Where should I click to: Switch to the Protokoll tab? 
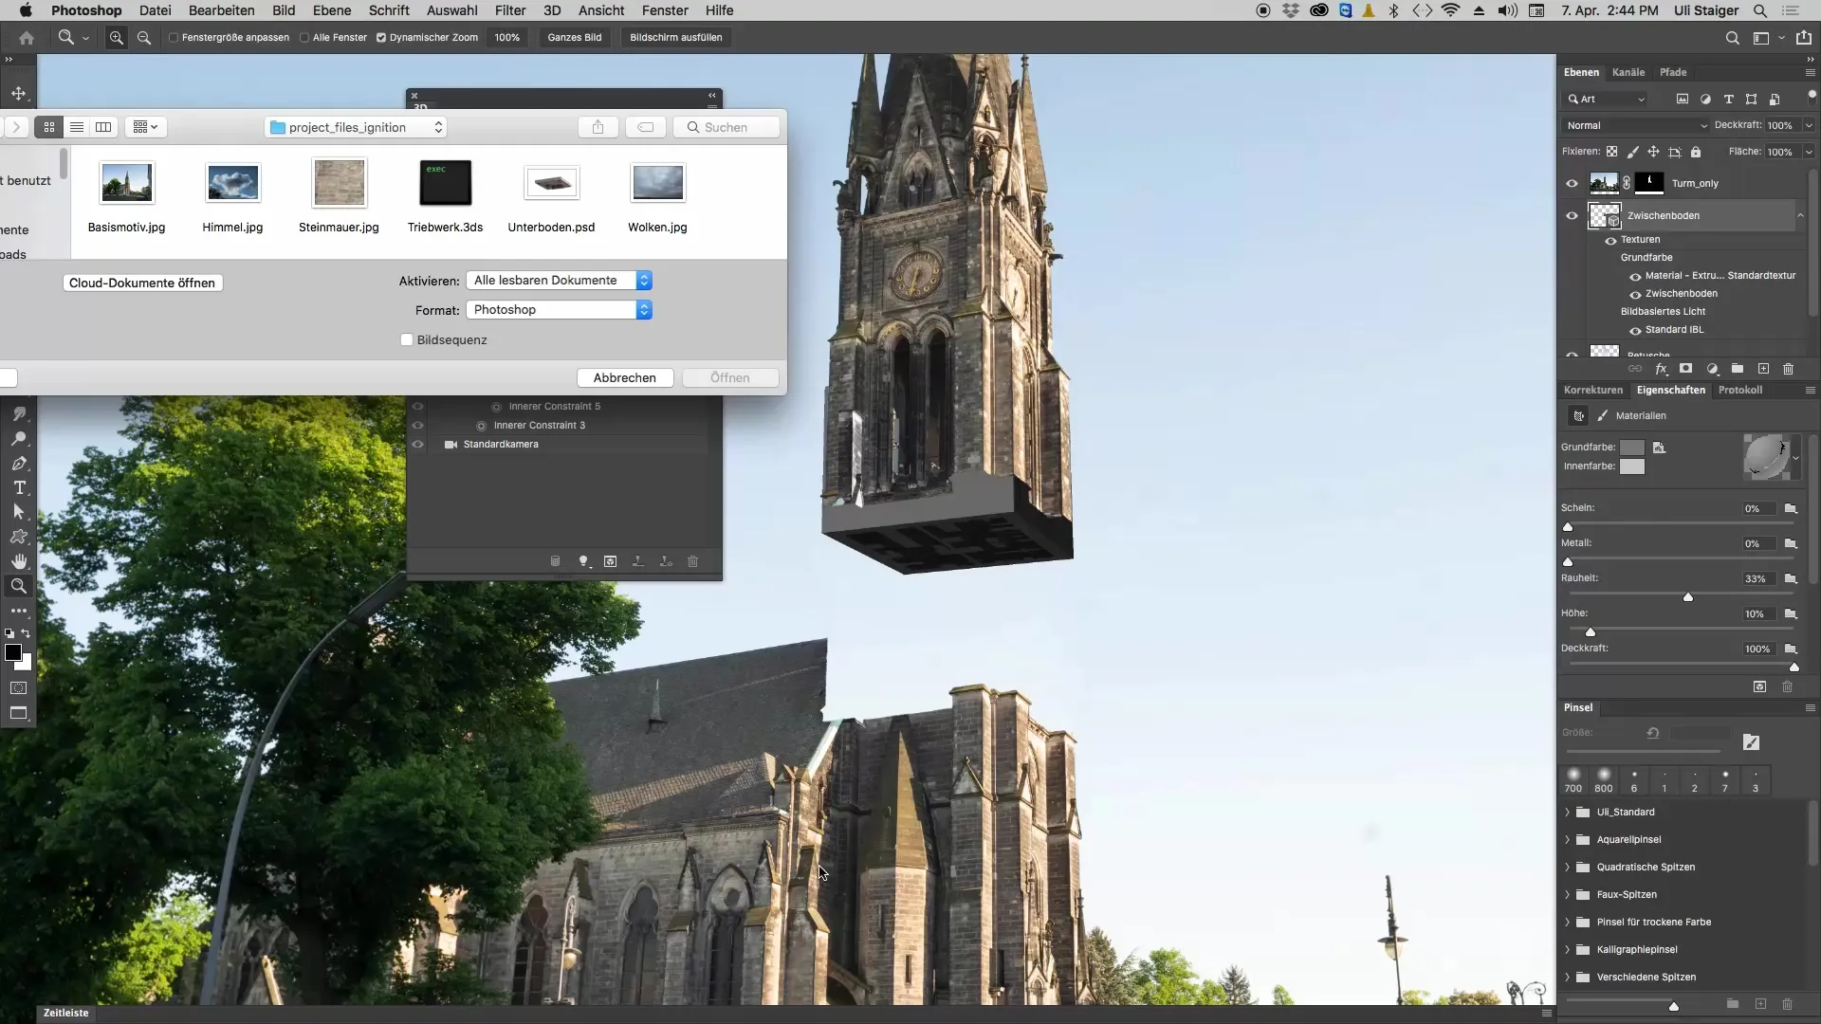[x=1740, y=390]
